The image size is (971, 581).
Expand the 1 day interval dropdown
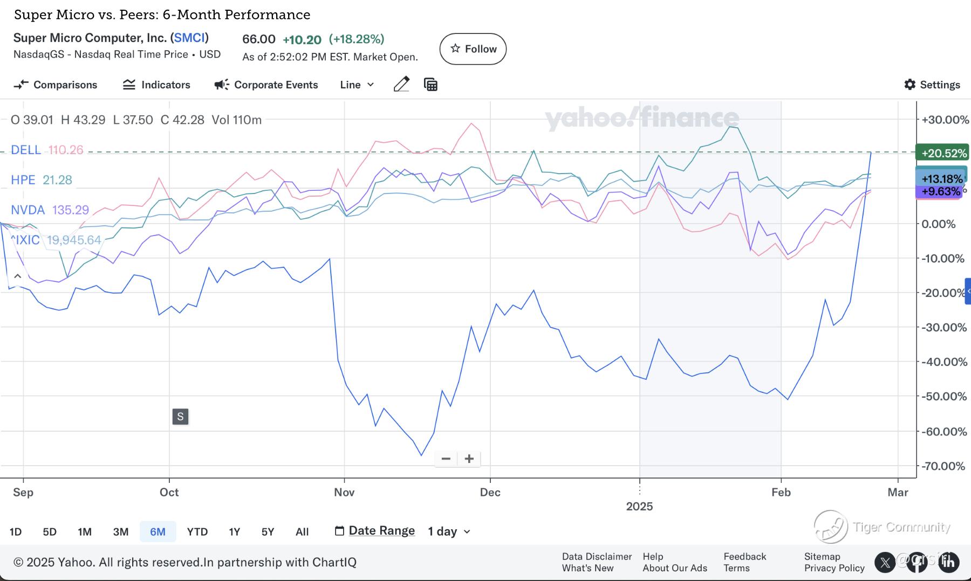coord(449,531)
